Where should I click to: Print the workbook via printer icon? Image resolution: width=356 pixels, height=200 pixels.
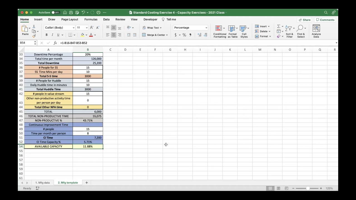point(98,12)
